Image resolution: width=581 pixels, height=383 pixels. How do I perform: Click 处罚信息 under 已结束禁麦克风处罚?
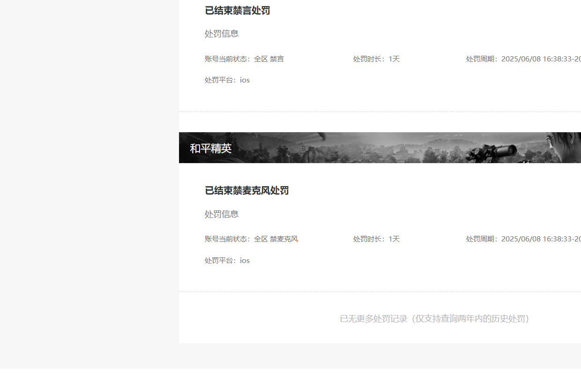[222, 214]
